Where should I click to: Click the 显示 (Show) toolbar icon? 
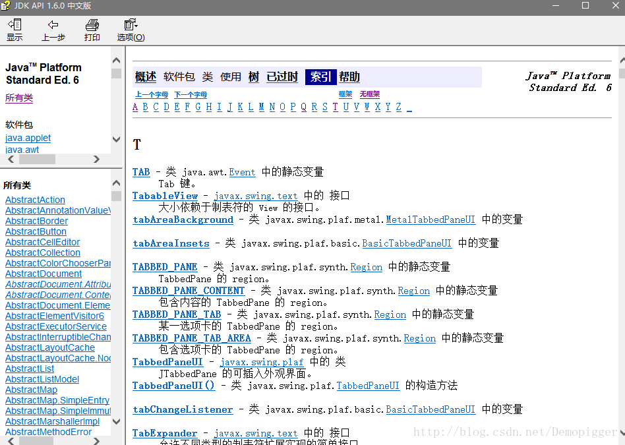click(x=15, y=30)
